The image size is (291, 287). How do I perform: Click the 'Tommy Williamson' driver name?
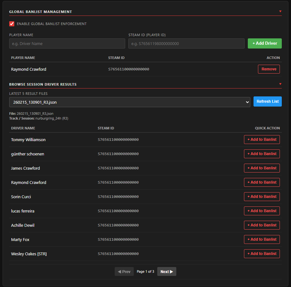tap(28, 140)
